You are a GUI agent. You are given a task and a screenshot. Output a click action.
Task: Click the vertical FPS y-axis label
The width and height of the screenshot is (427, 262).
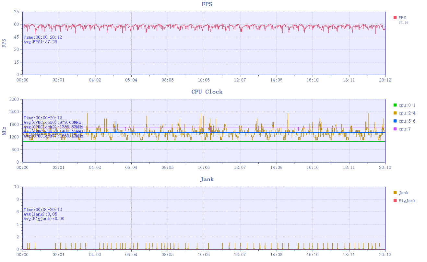point(4,43)
